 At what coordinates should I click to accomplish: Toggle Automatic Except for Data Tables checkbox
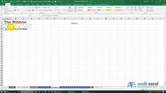(32, 2)
